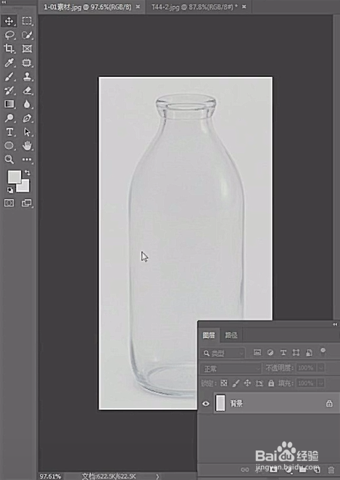The image size is (340, 480).
Task: Click the lock icon on 背景 layer
Action: [329, 403]
